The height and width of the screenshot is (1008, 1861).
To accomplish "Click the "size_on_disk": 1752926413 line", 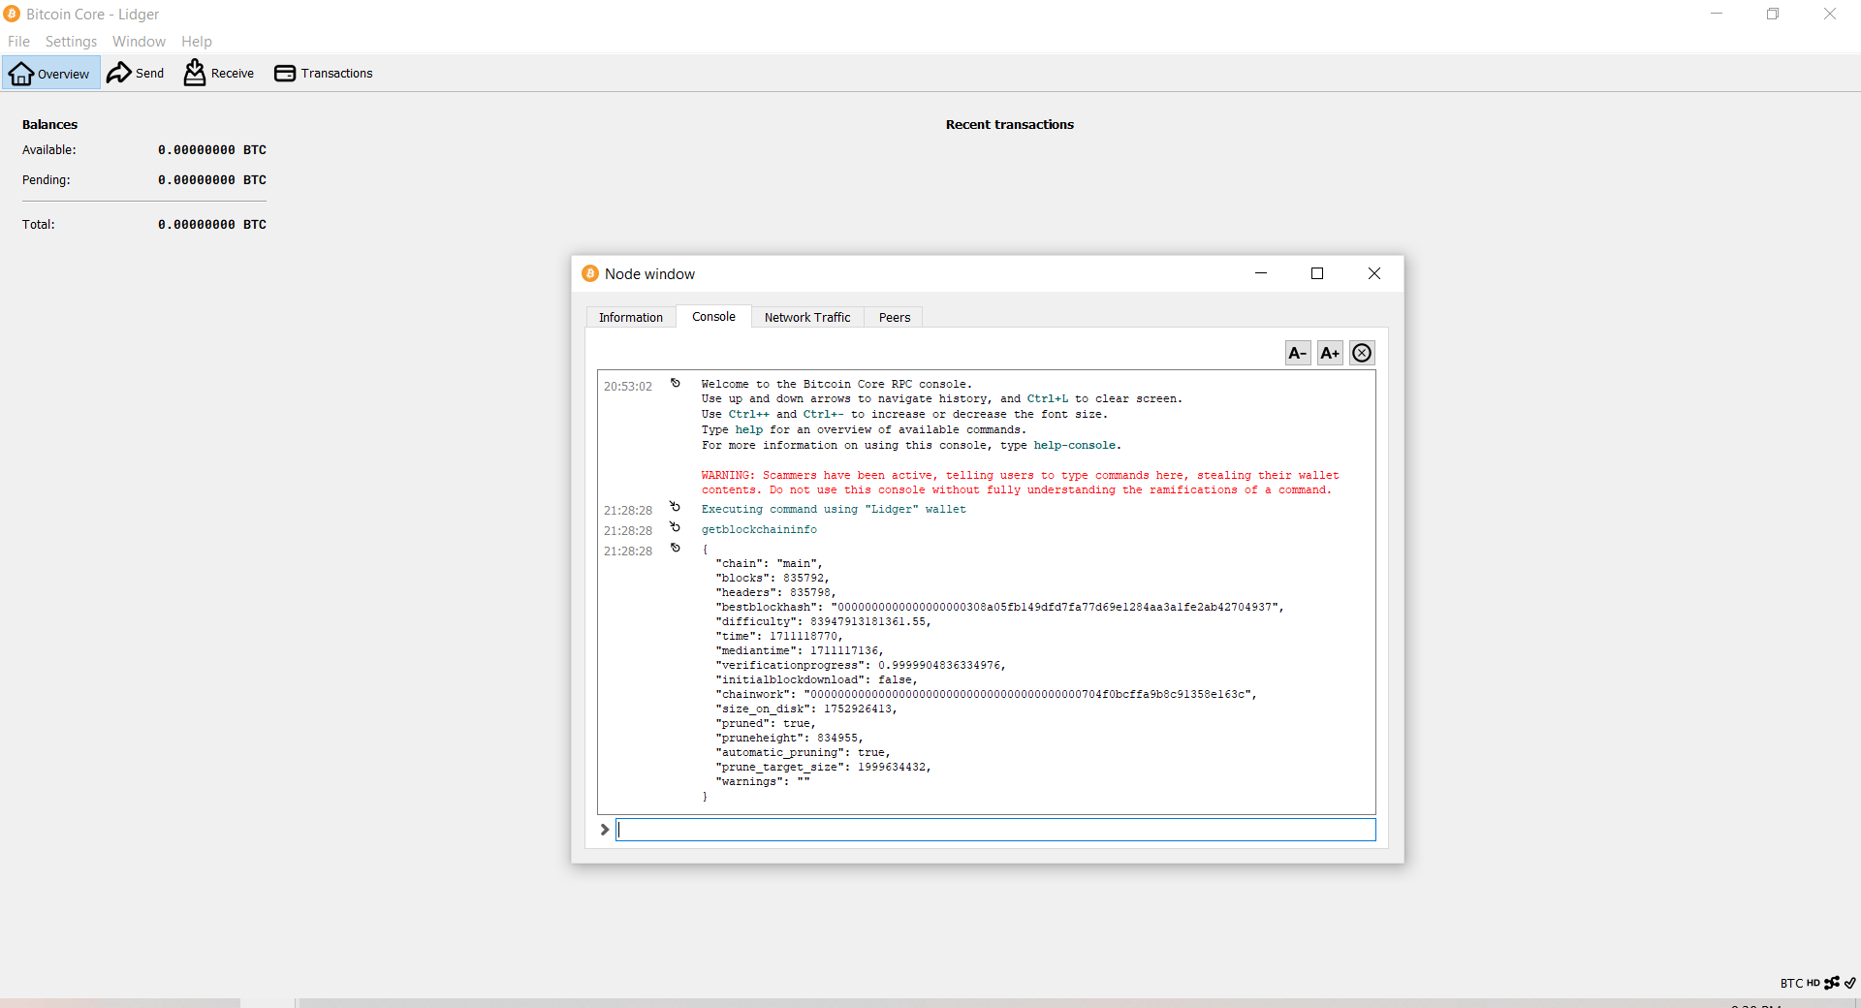I will pyautogui.click(x=806, y=709).
